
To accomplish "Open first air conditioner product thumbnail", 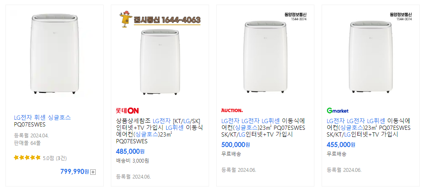I will point(55,54).
